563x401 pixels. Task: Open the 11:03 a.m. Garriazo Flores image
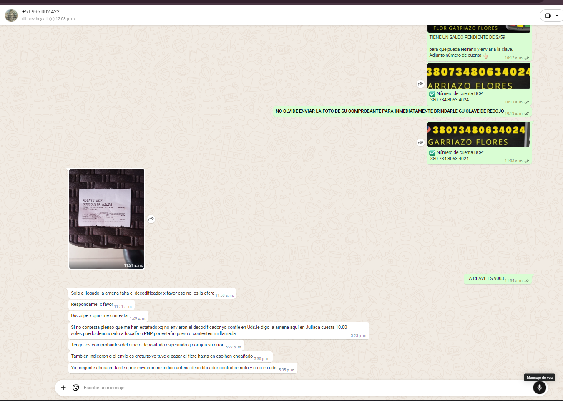coord(479,135)
